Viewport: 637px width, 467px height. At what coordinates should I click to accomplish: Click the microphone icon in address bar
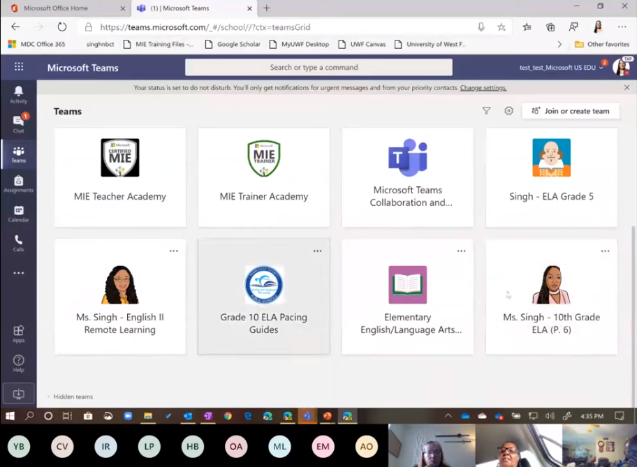[481, 27]
